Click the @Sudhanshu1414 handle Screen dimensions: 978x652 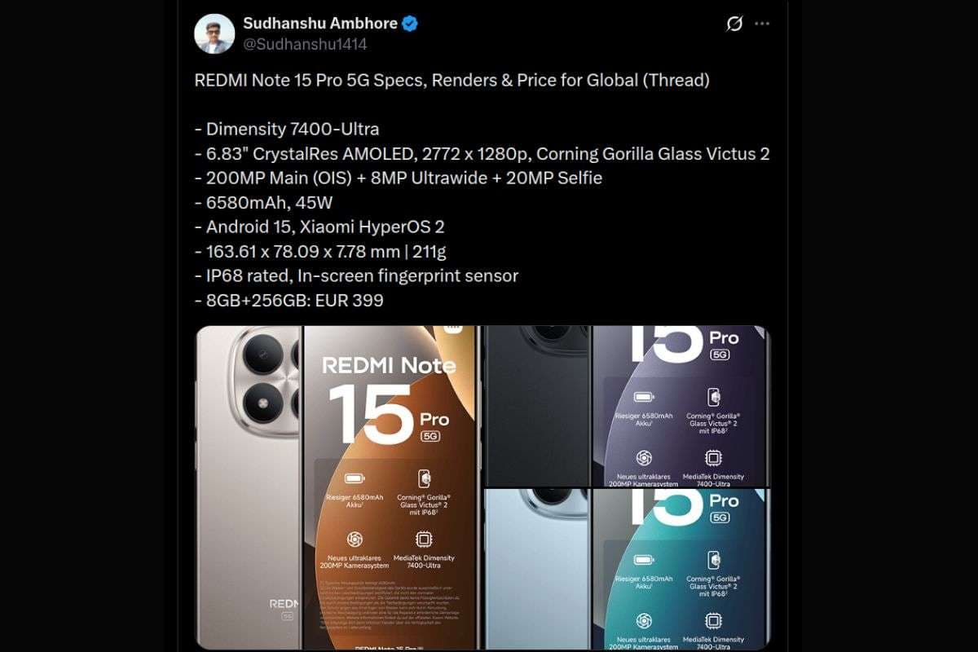pyautogui.click(x=305, y=45)
